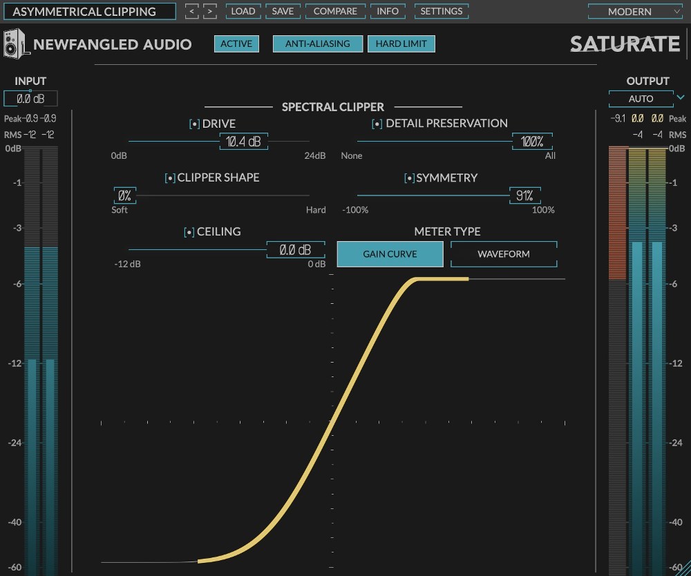The width and height of the screenshot is (691, 576).
Task: Click the SAVE button
Action: pyautogui.click(x=283, y=11)
